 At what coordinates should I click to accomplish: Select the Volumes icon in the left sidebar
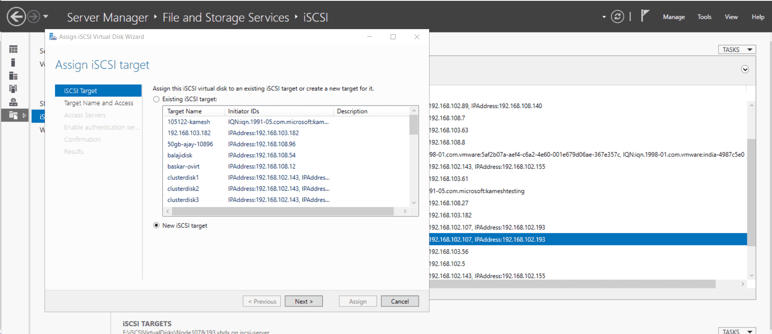pos(13,62)
